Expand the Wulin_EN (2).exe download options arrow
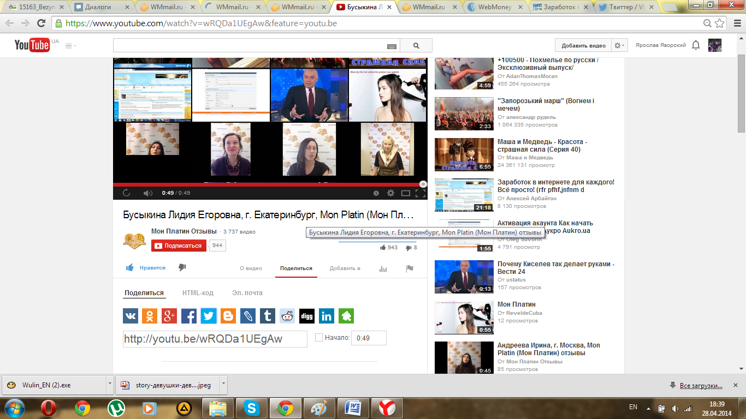Viewport: 746px width, 419px height. [x=110, y=385]
